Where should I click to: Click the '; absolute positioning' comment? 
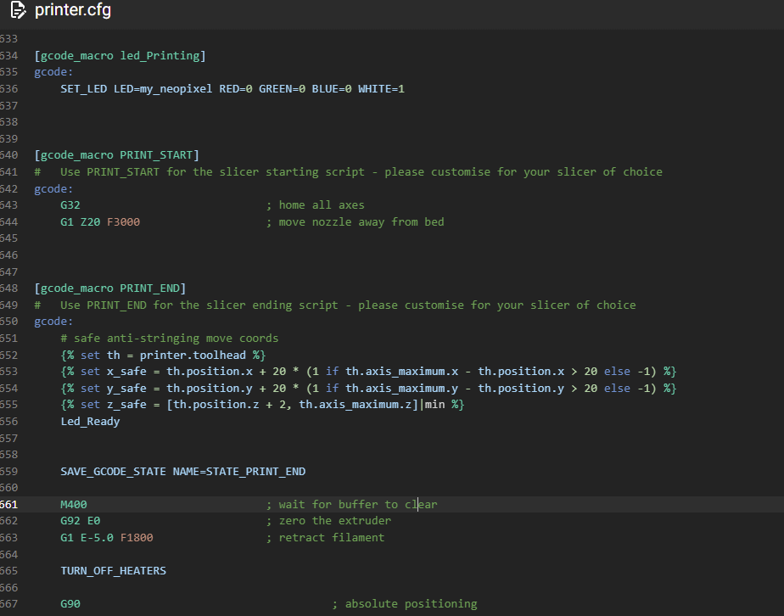coord(405,604)
